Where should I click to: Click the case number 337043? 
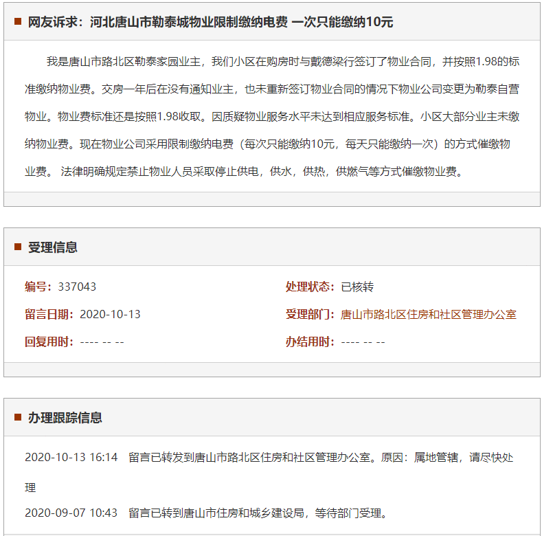tap(77, 287)
